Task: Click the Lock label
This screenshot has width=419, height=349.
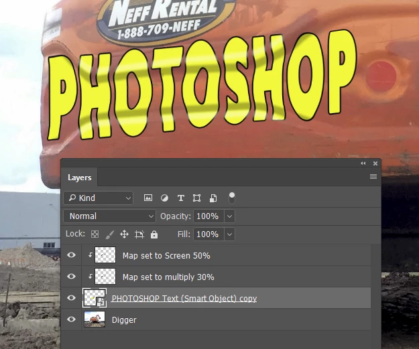Action: 75,234
